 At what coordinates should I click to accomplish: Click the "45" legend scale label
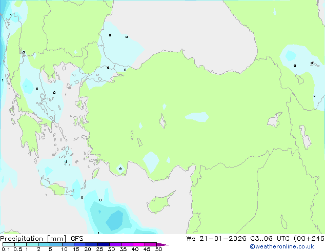tap(147, 249)
